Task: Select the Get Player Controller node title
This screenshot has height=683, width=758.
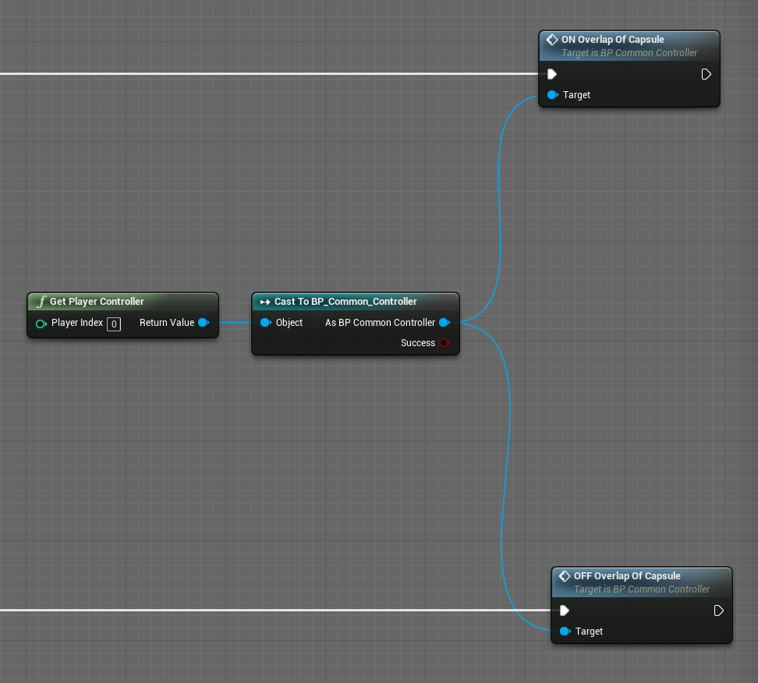Action: [x=97, y=302]
